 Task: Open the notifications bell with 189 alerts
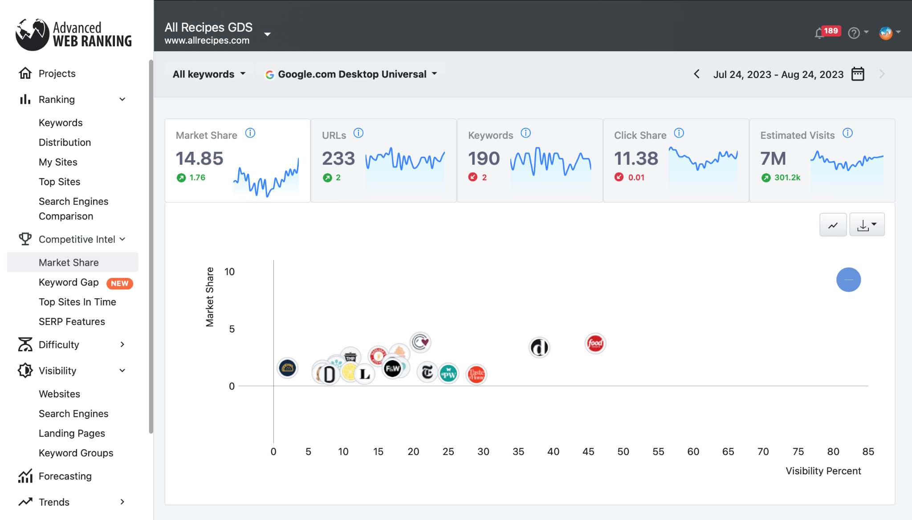[x=820, y=32]
